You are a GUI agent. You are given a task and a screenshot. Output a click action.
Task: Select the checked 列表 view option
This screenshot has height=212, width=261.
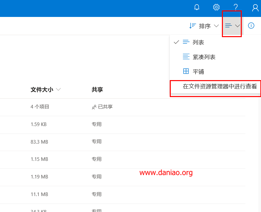pos(198,42)
